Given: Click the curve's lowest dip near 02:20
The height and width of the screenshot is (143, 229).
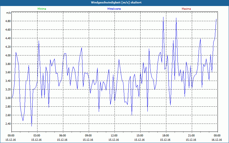Looking at the screenshot, I should (x=32, y=126).
